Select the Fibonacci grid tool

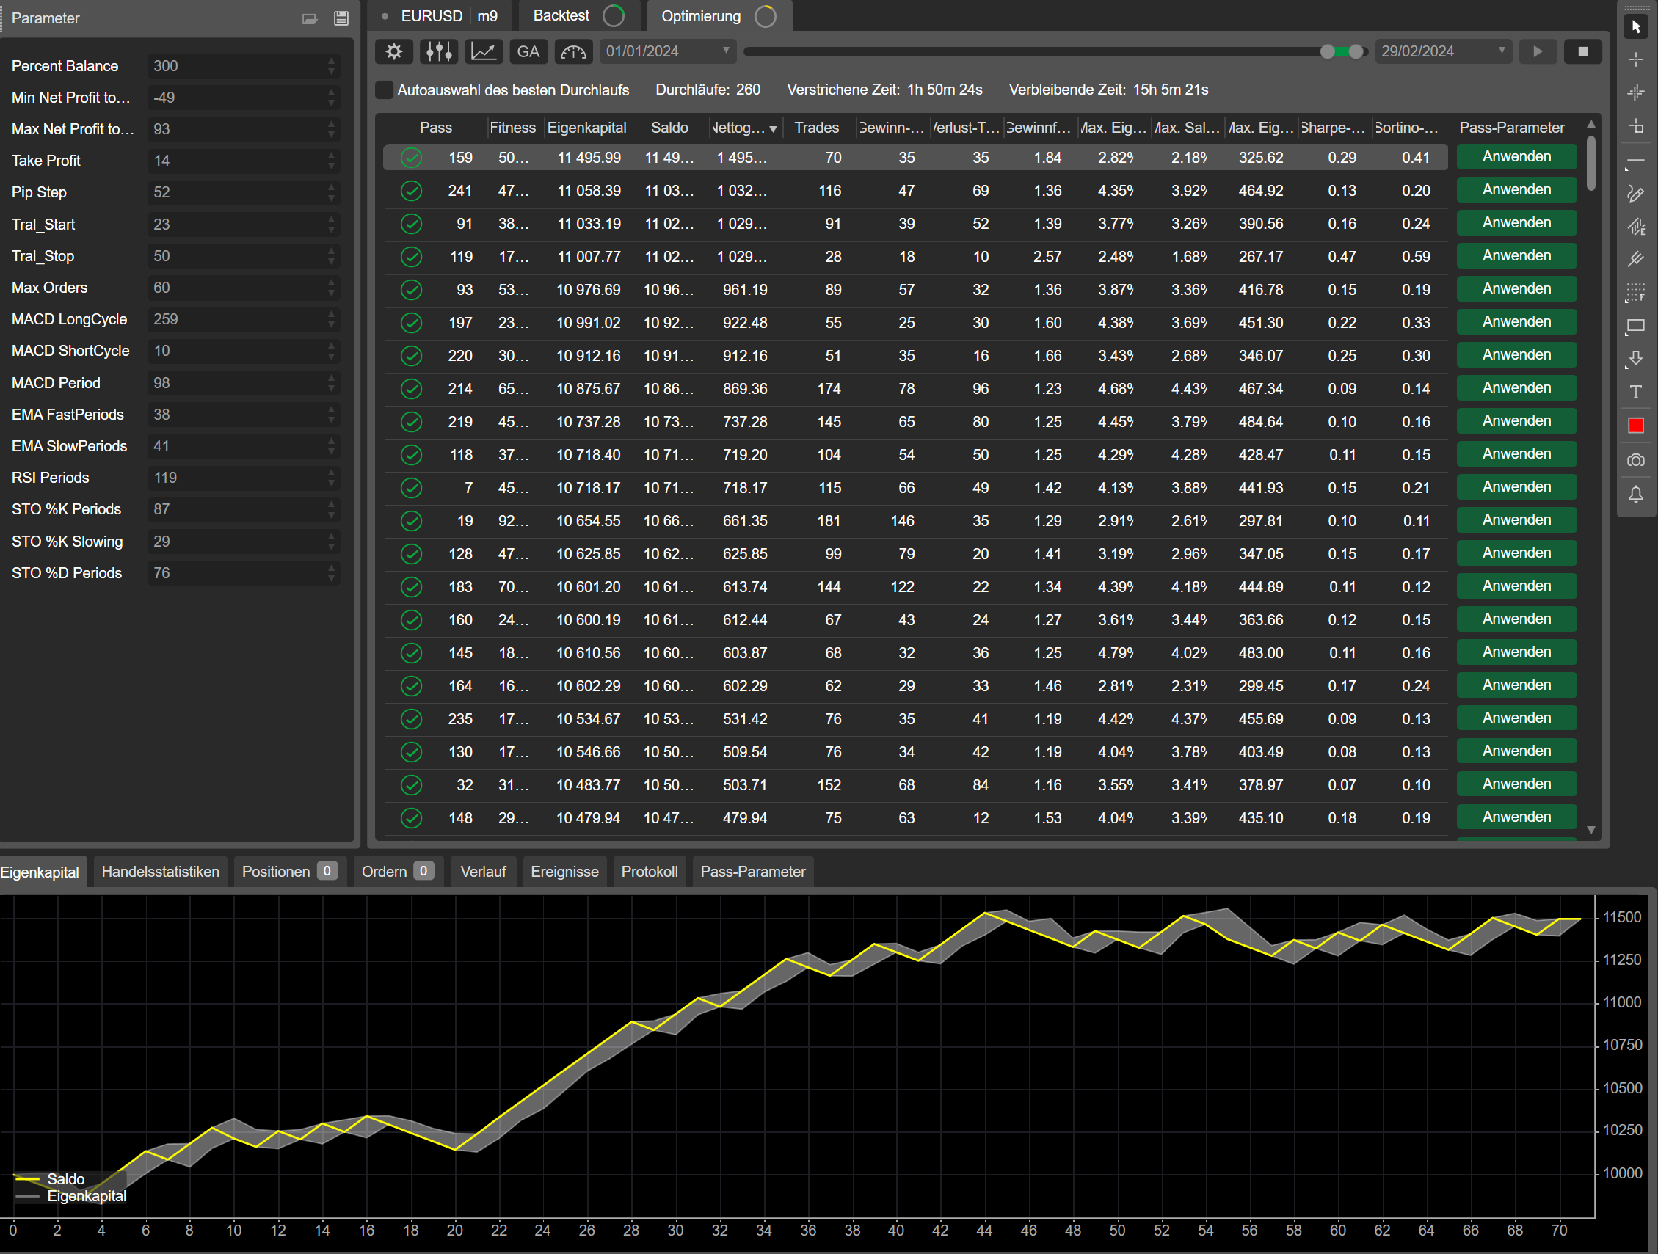[1636, 293]
